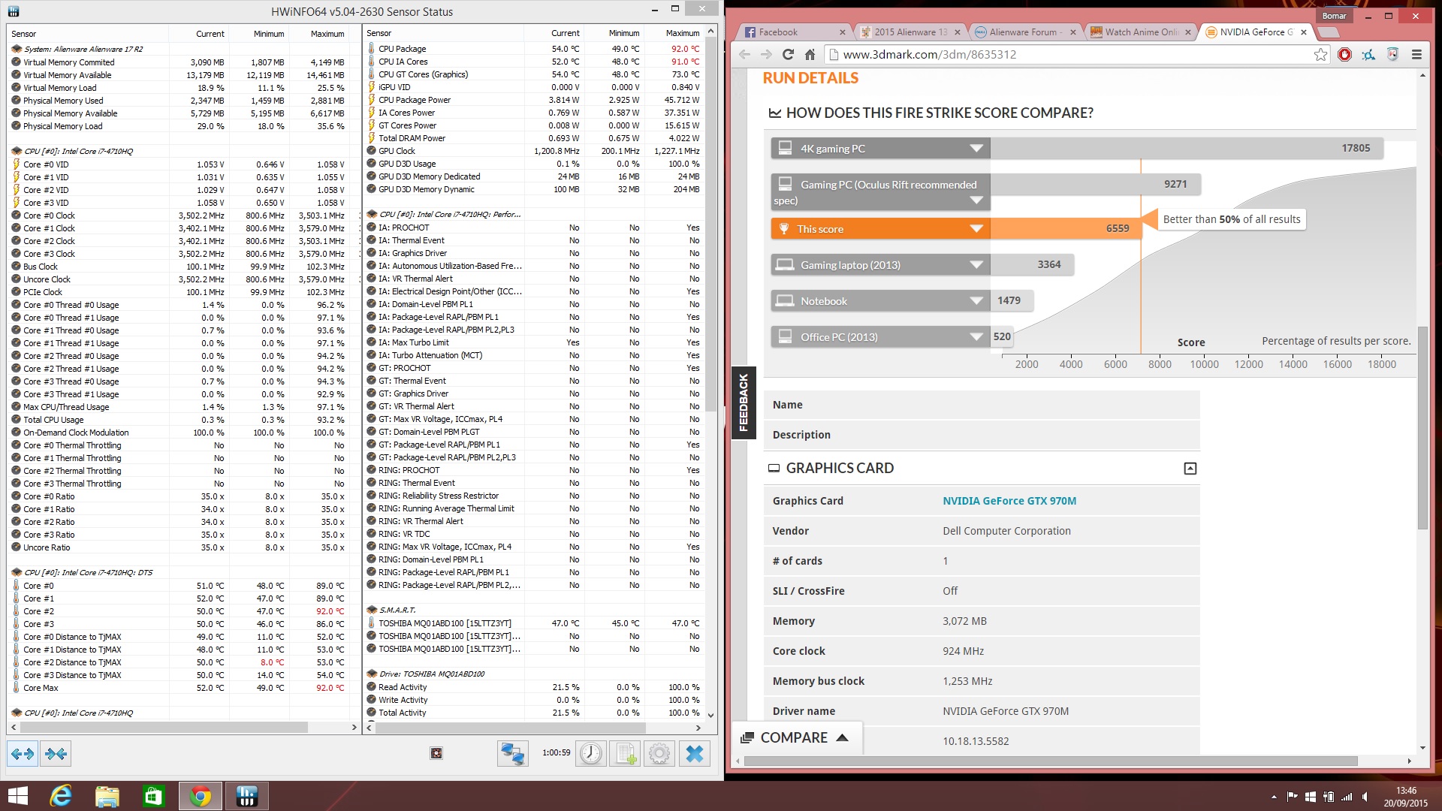Image resolution: width=1442 pixels, height=811 pixels.
Task: Click the Current column header in left pane
Action: 210,34
